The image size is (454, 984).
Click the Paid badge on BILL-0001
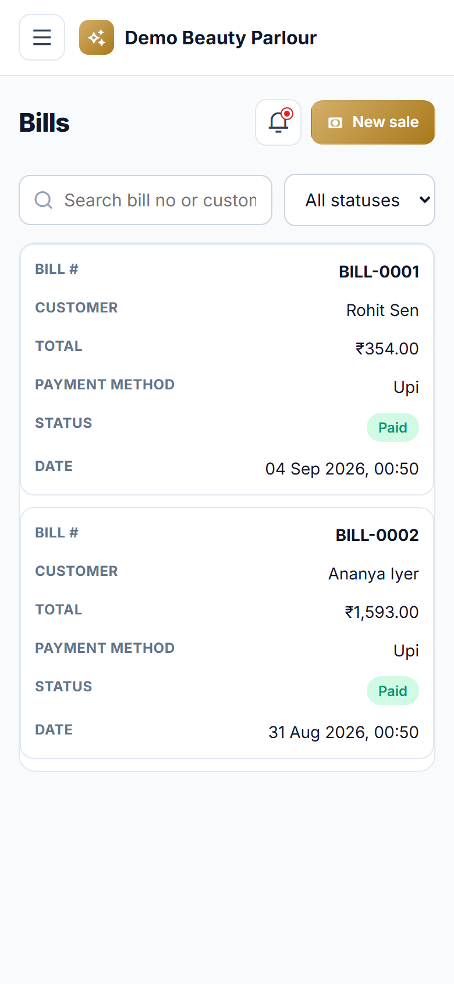click(x=393, y=427)
